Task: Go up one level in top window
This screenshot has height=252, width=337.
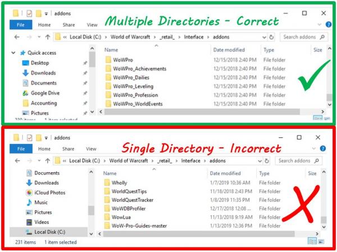Action: (x=48, y=37)
